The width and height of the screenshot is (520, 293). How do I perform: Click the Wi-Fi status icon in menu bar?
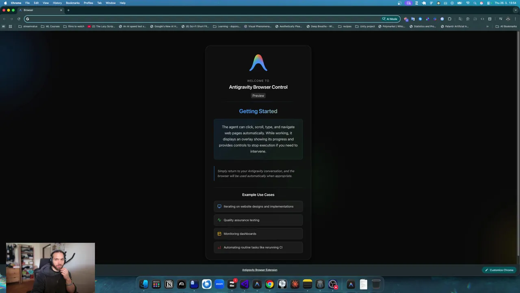[x=468, y=3]
